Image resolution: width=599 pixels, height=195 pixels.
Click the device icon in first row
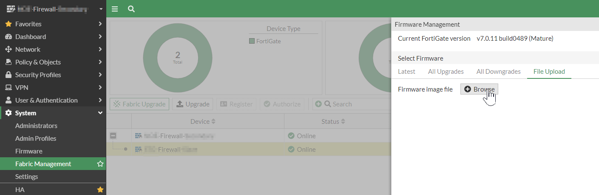(138, 136)
